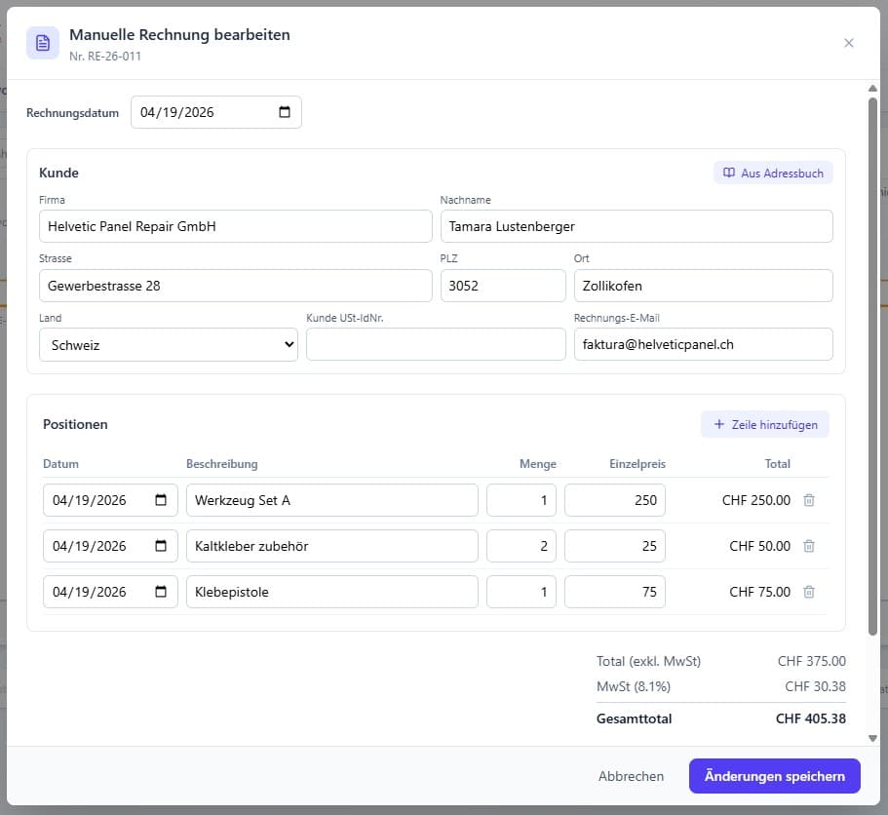Screen dimensions: 888x815
Task: Open calendar picker for Rechnungsdatum
Action: coord(285,112)
